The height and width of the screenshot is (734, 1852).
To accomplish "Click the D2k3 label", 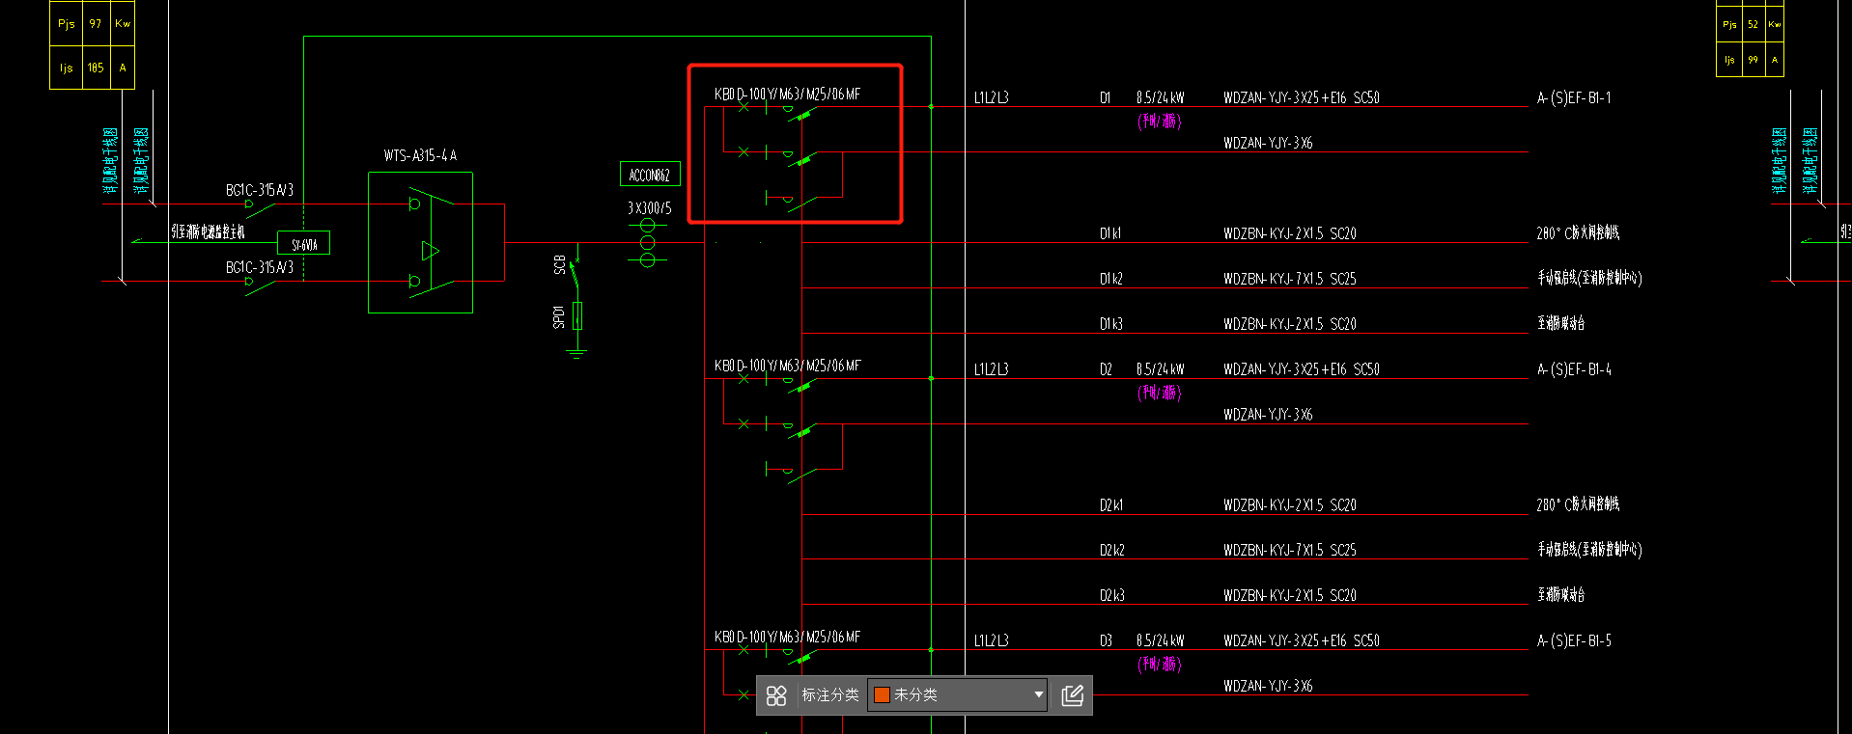I will pos(1111,596).
